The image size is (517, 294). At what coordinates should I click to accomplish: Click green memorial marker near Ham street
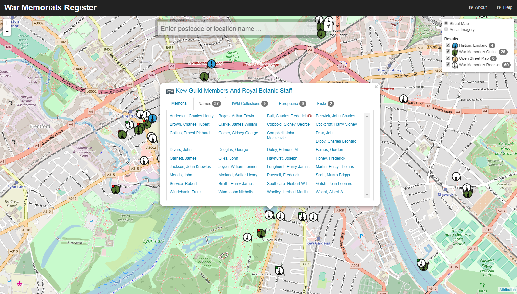click(116, 189)
